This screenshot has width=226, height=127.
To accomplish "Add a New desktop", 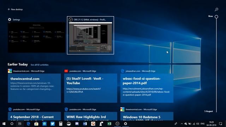I will pos(15,10).
